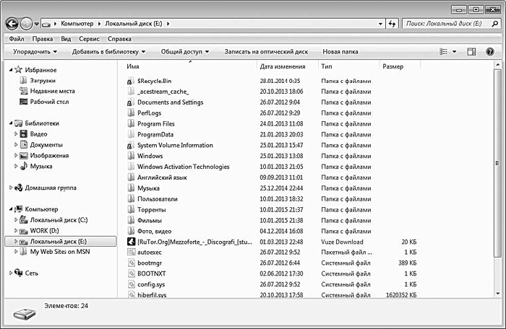Select the Documents and Settings folder icon
Image resolution: width=506 pixels, height=329 pixels.
tap(130, 102)
